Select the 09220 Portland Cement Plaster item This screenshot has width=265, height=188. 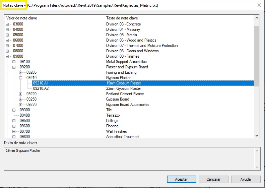31,94
